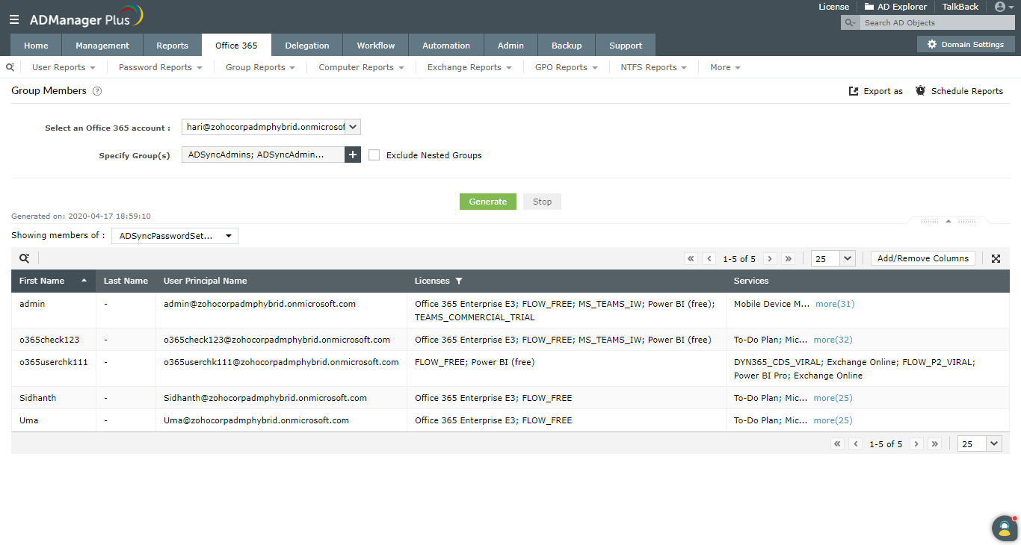Switch to the Backup tab

click(567, 45)
